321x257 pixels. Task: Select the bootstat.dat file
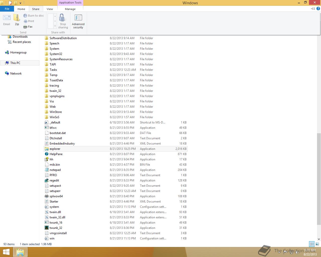tap(58, 133)
